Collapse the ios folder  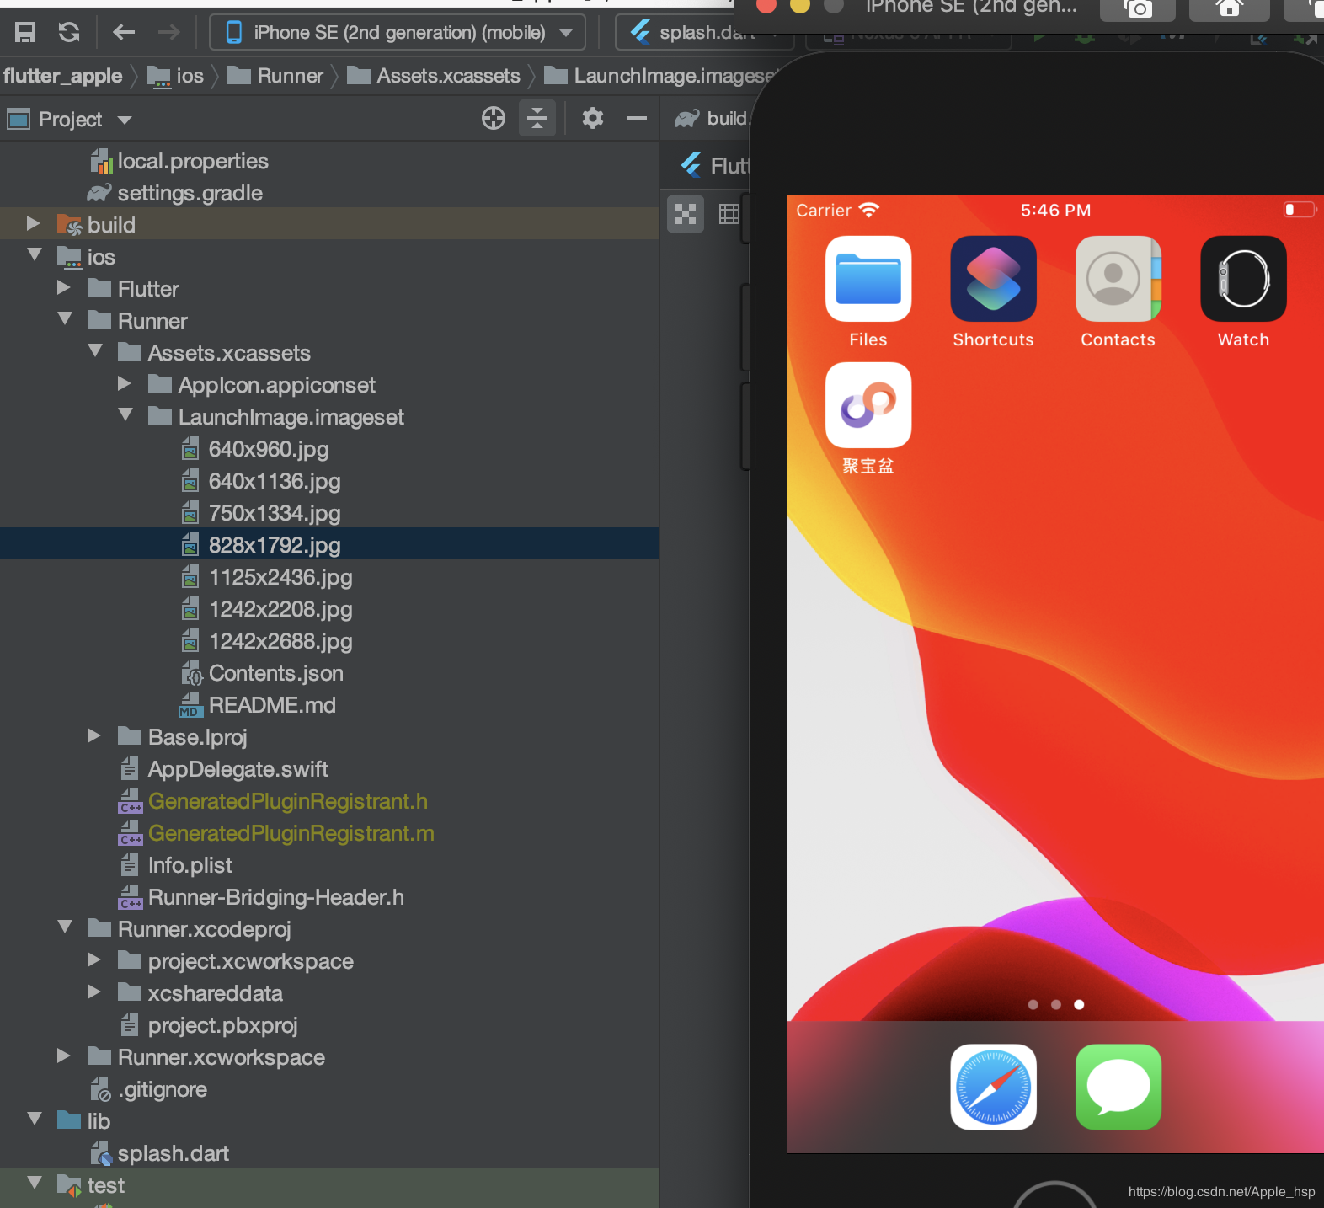point(35,254)
